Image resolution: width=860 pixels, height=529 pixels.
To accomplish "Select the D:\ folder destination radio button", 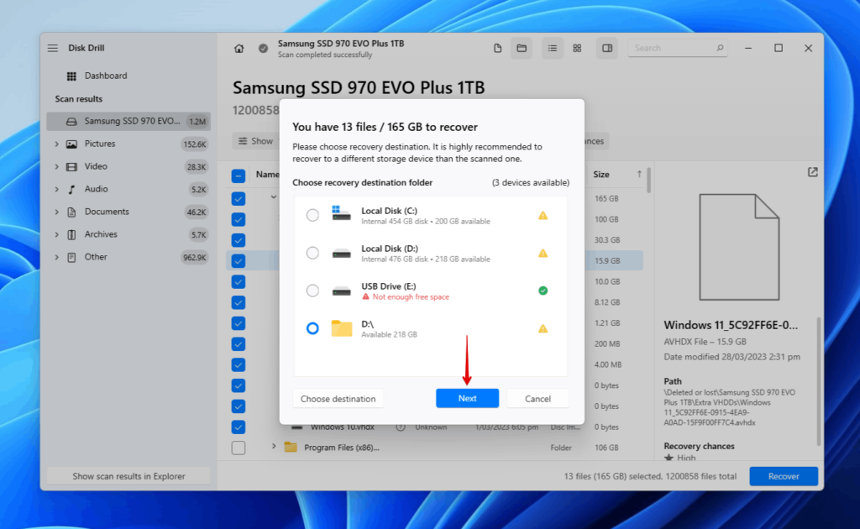I will click(313, 328).
